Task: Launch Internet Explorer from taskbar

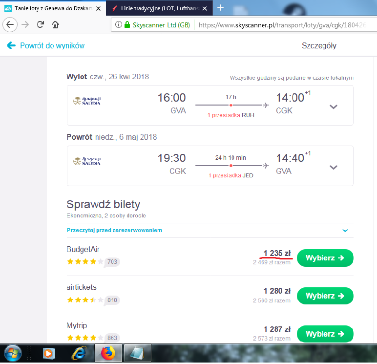Action: [x=79, y=353]
